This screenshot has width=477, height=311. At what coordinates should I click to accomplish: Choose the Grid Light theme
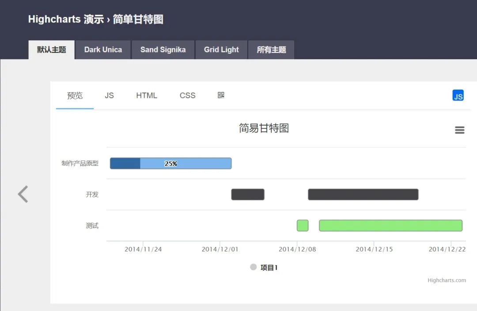[221, 50]
